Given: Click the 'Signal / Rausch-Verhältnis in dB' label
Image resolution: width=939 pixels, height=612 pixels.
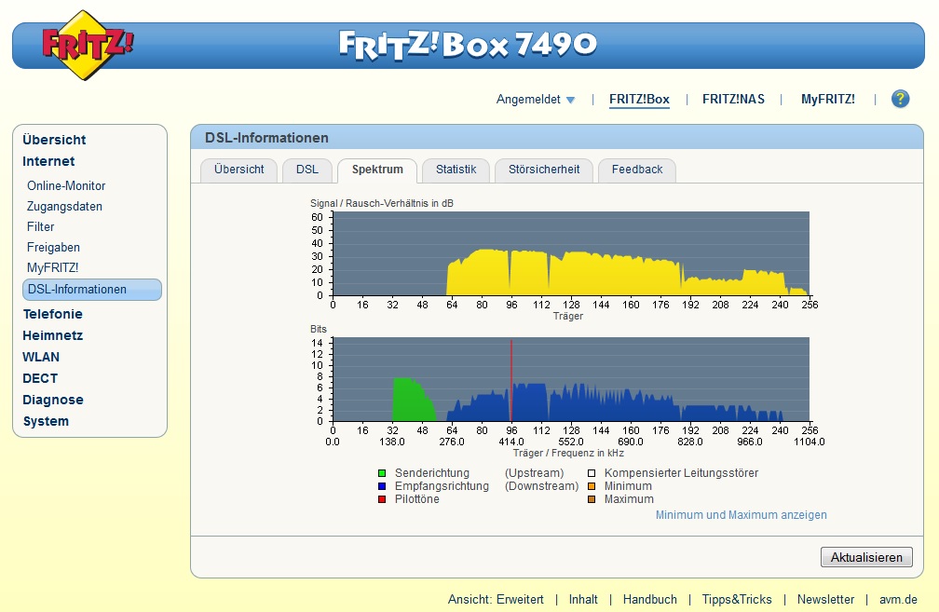Looking at the screenshot, I should click(382, 203).
